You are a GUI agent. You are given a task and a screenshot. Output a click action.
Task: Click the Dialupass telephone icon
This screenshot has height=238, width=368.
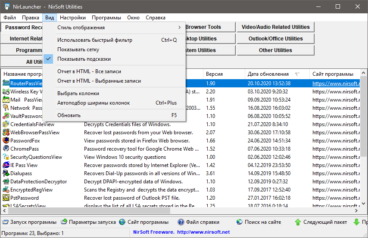(x=6, y=173)
